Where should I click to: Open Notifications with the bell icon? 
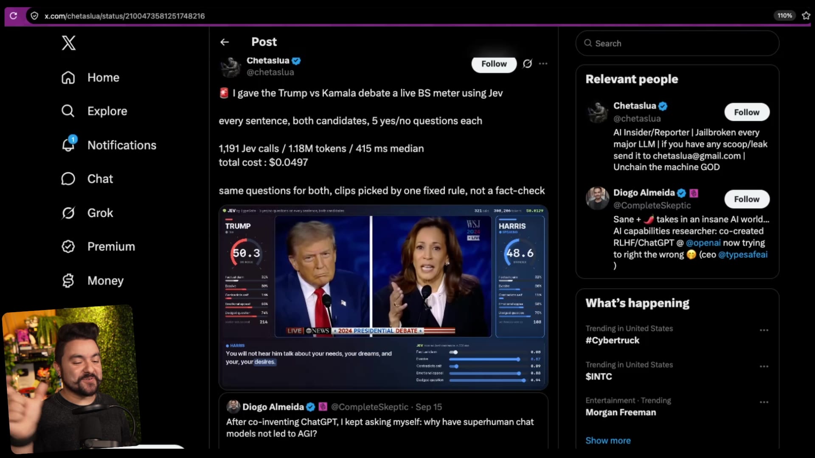click(x=109, y=145)
